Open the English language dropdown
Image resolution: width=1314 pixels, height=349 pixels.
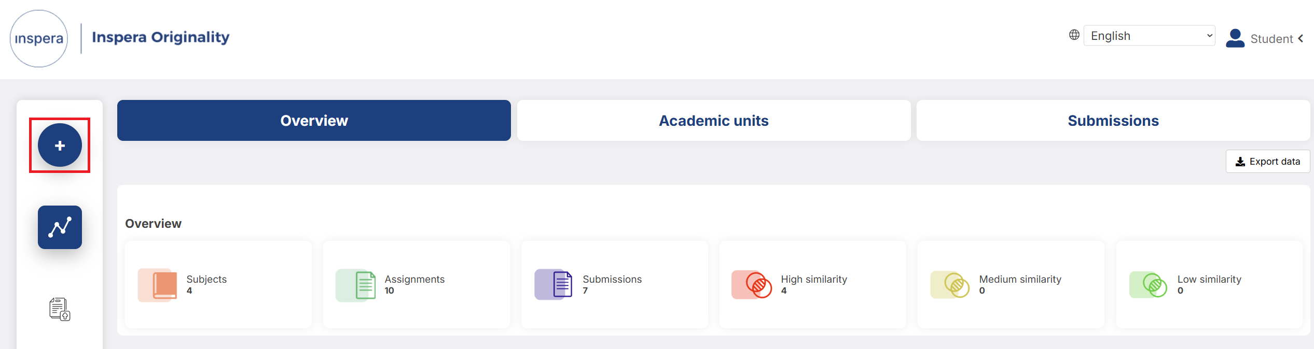coord(1150,35)
